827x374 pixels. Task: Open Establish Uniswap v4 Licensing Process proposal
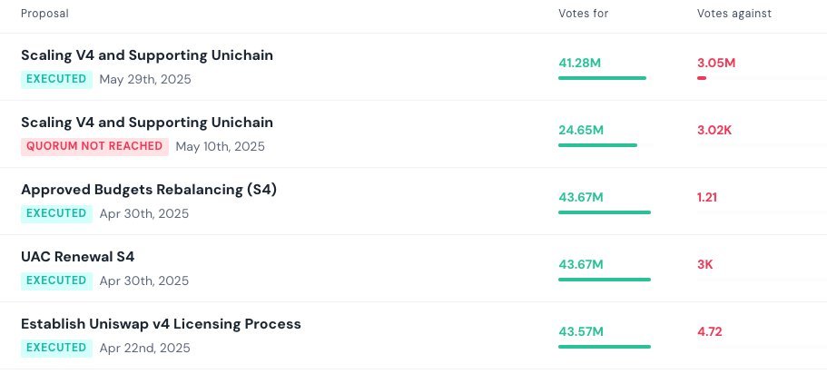(161, 324)
